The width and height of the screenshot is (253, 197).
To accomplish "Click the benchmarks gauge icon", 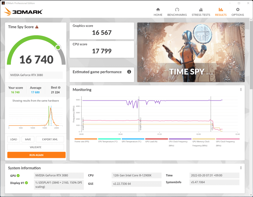I will [x=177, y=10].
